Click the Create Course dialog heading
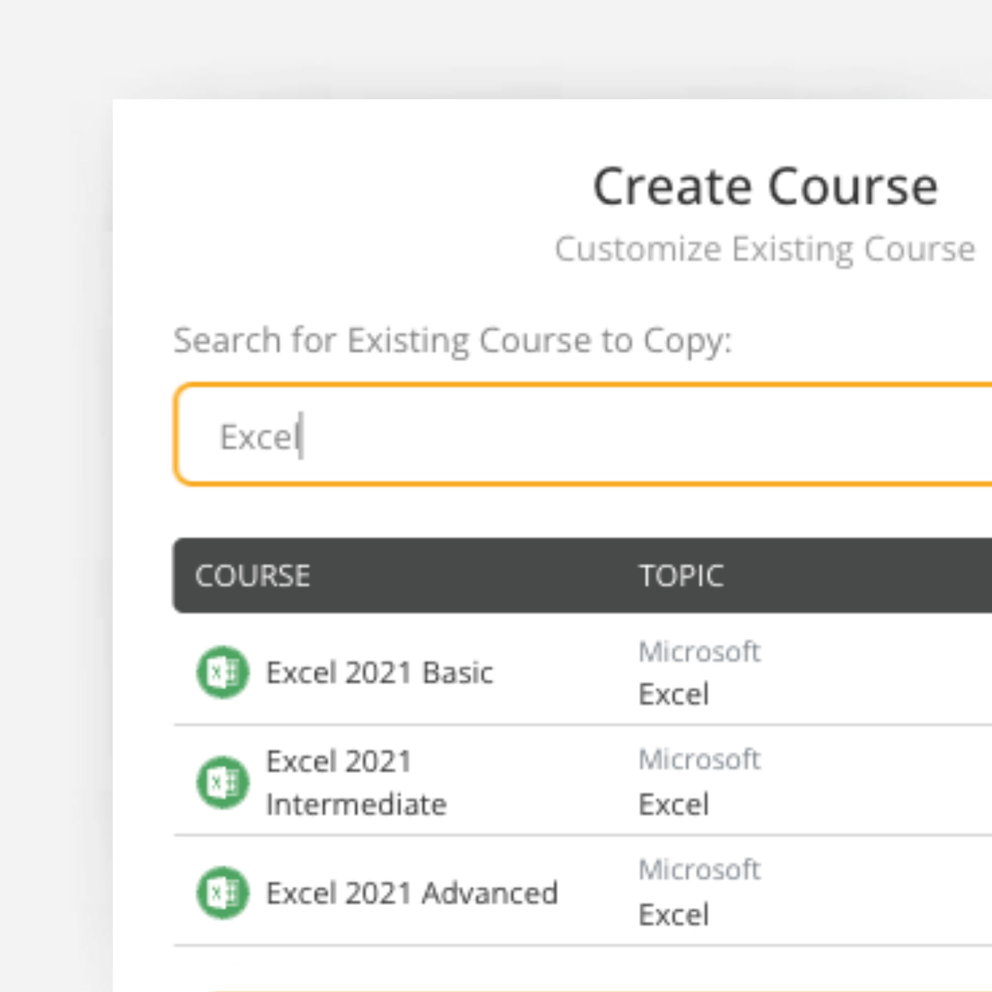Viewport: 992px width, 992px height. point(765,186)
